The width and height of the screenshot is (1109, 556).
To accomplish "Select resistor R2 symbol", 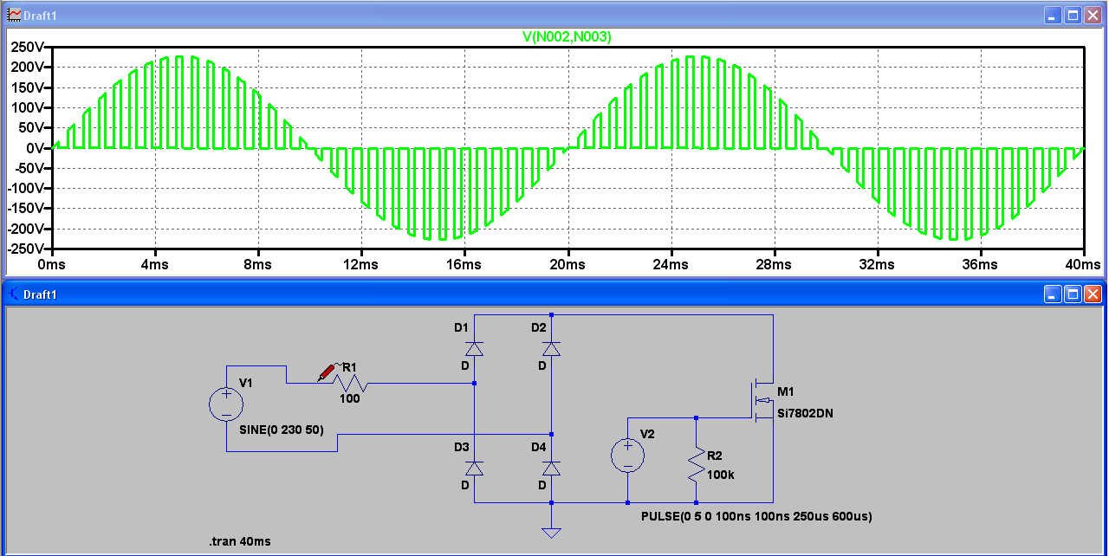I will click(696, 464).
